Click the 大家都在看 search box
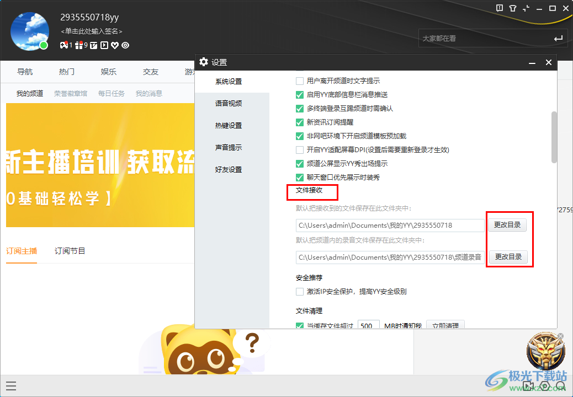 (493, 38)
